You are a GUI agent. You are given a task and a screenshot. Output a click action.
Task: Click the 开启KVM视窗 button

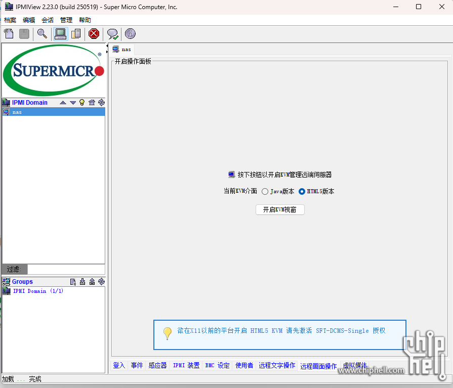[280, 209]
